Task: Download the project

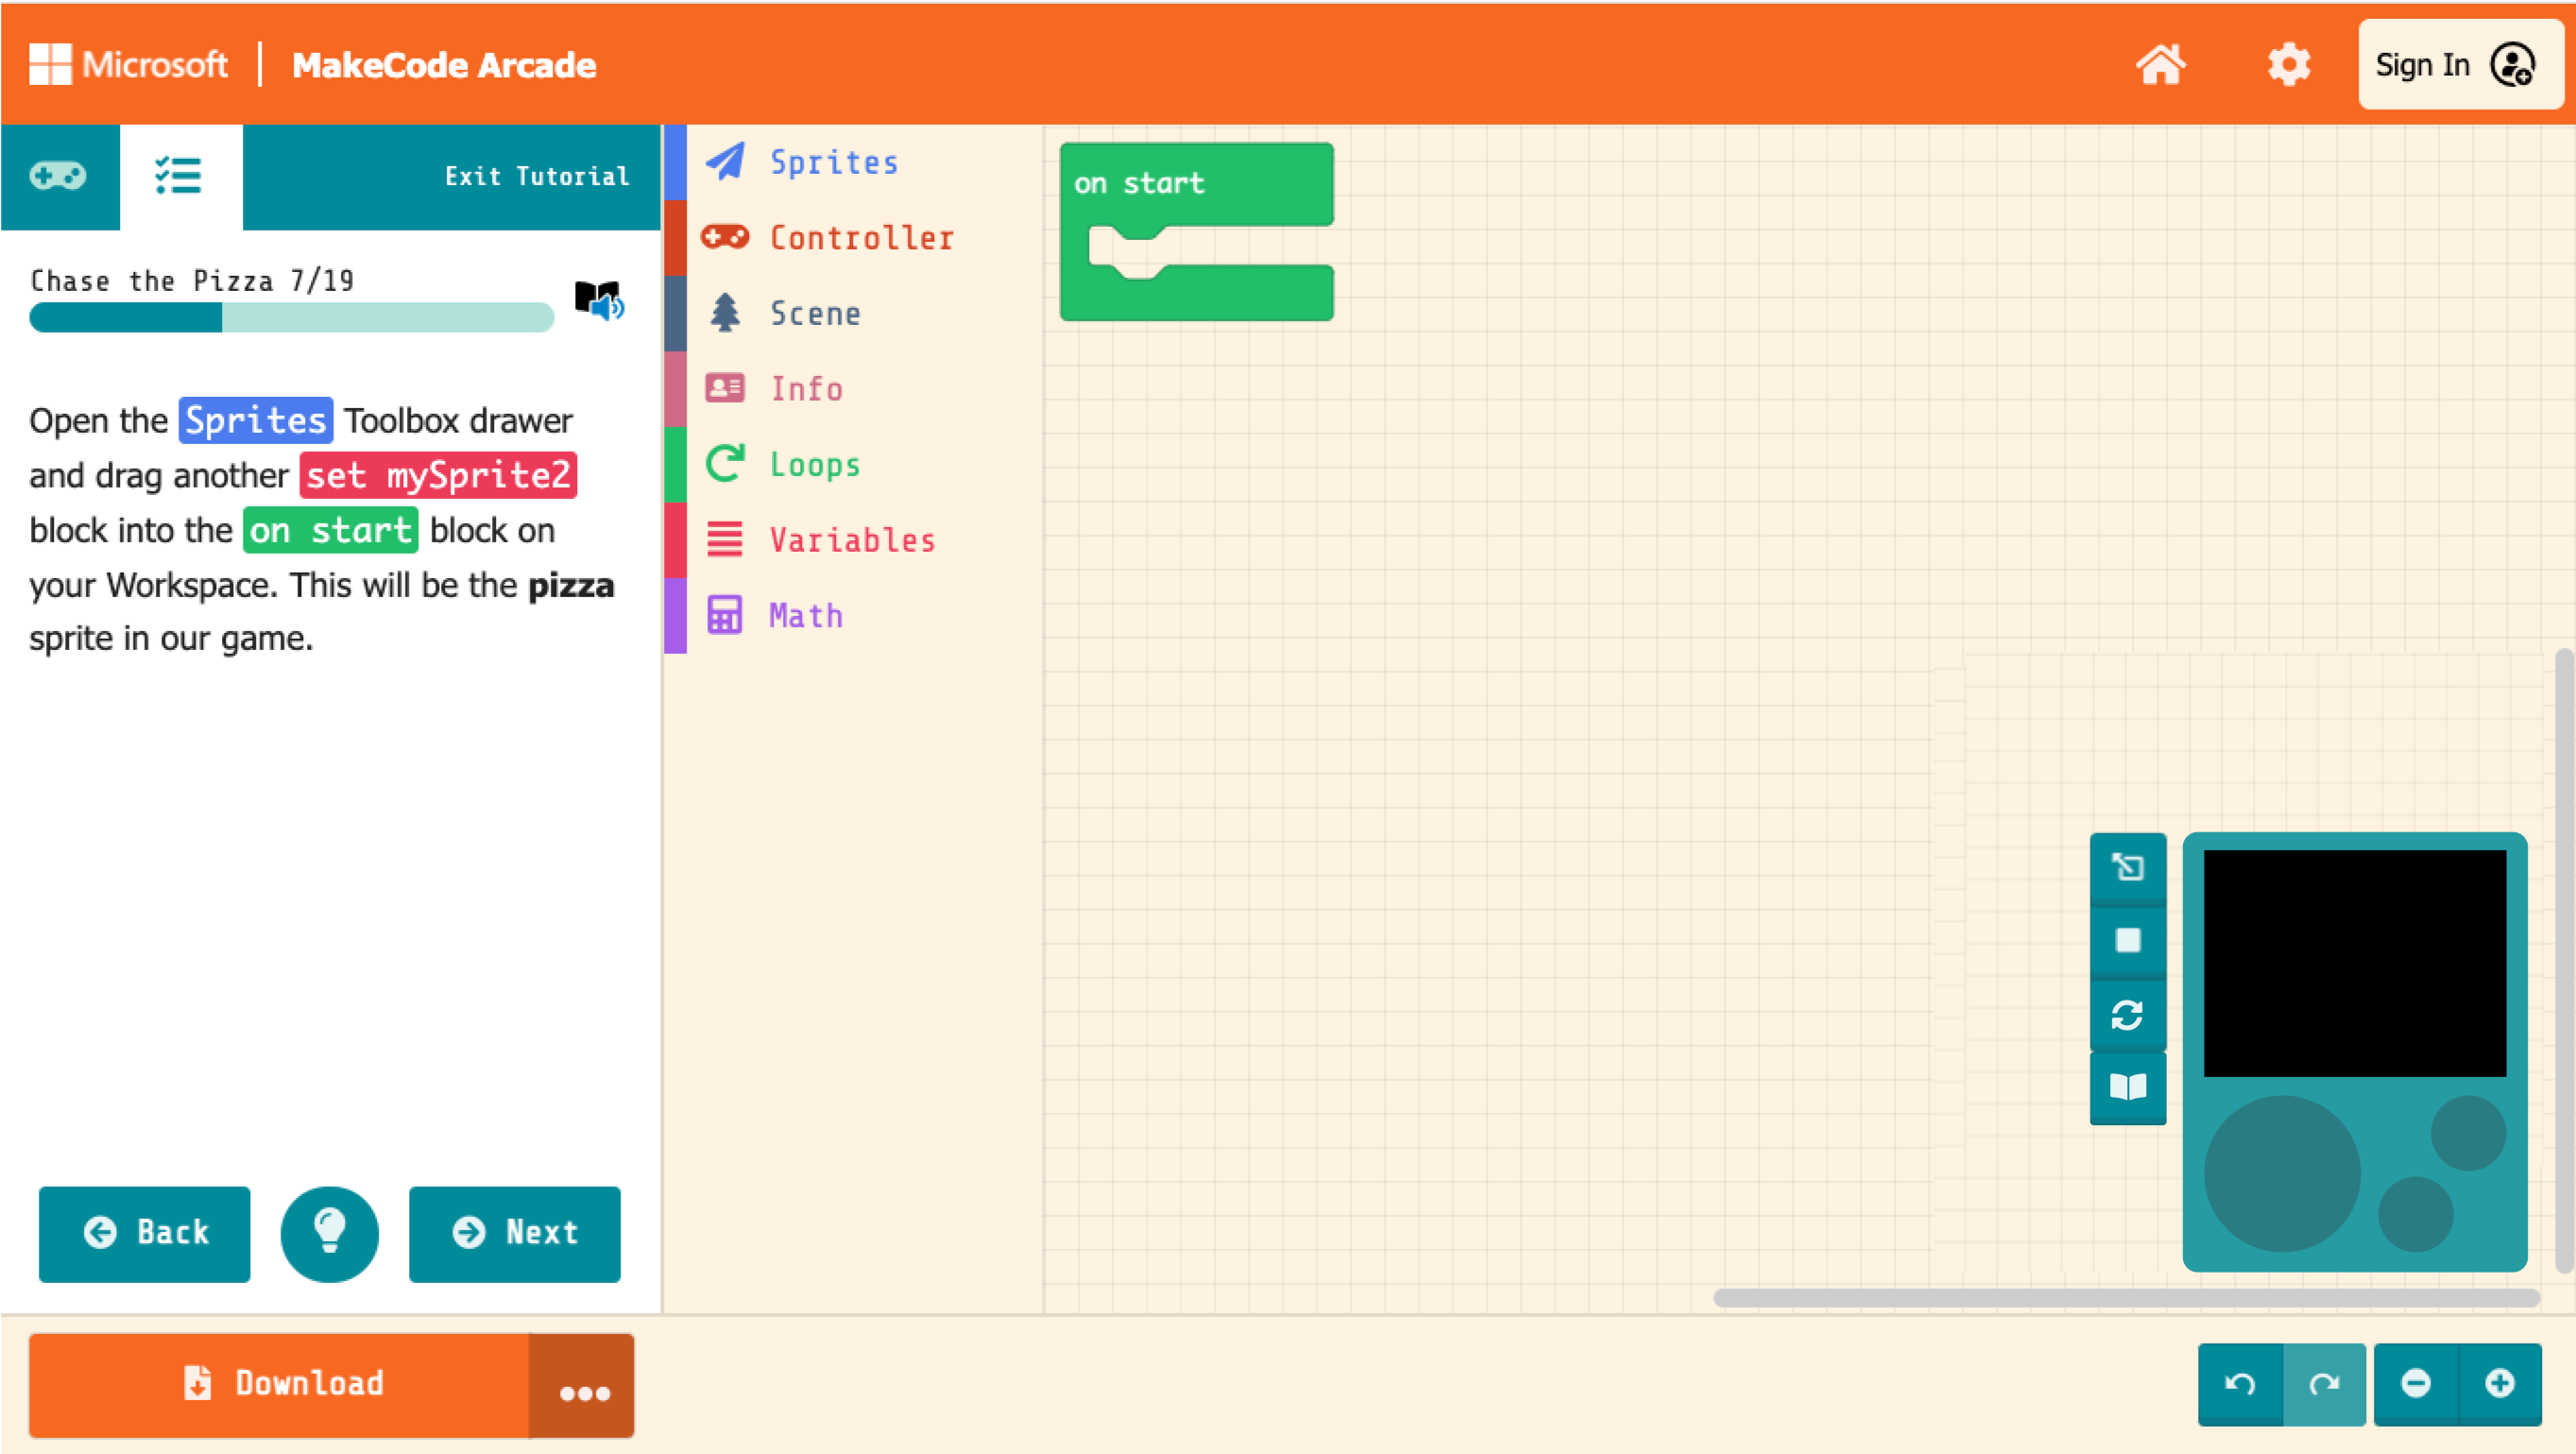Action: (279, 1384)
